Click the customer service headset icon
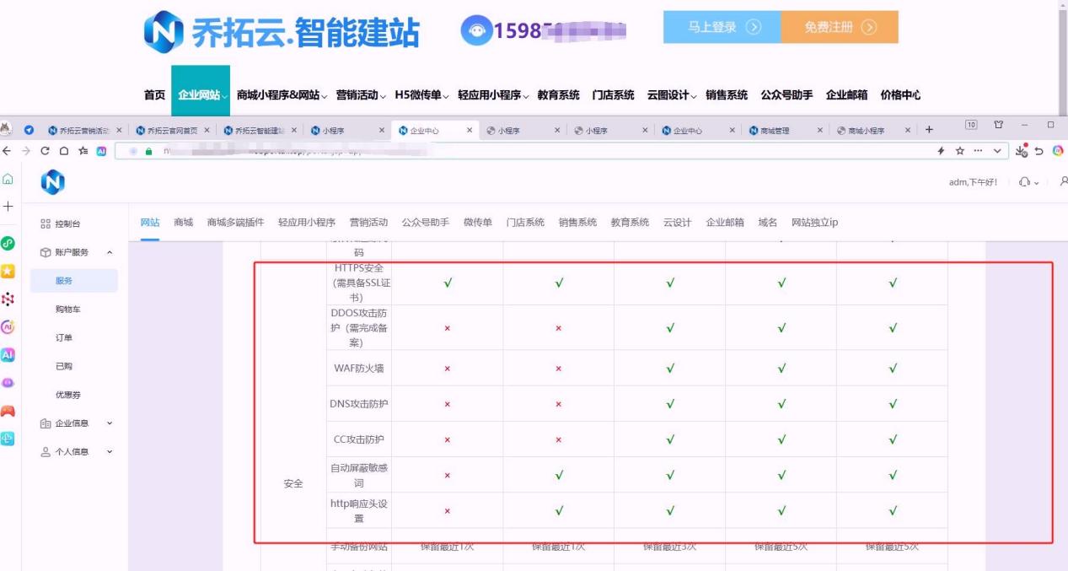This screenshot has height=571, width=1068. [x=1024, y=182]
